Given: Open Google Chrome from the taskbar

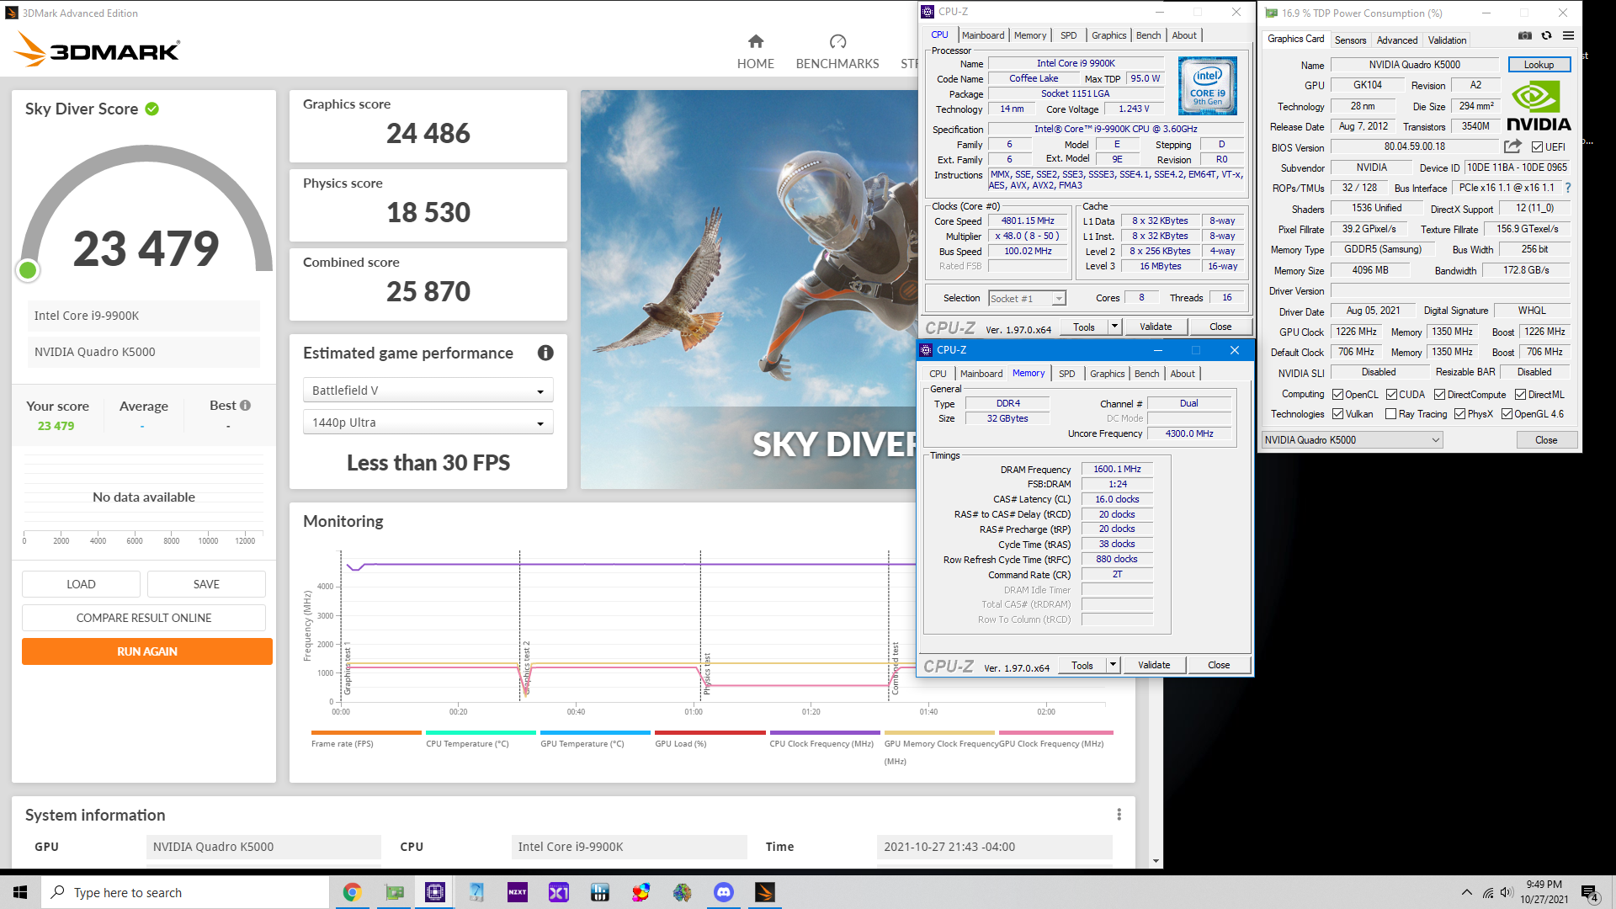Looking at the screenshot, I should pos(352,892).
